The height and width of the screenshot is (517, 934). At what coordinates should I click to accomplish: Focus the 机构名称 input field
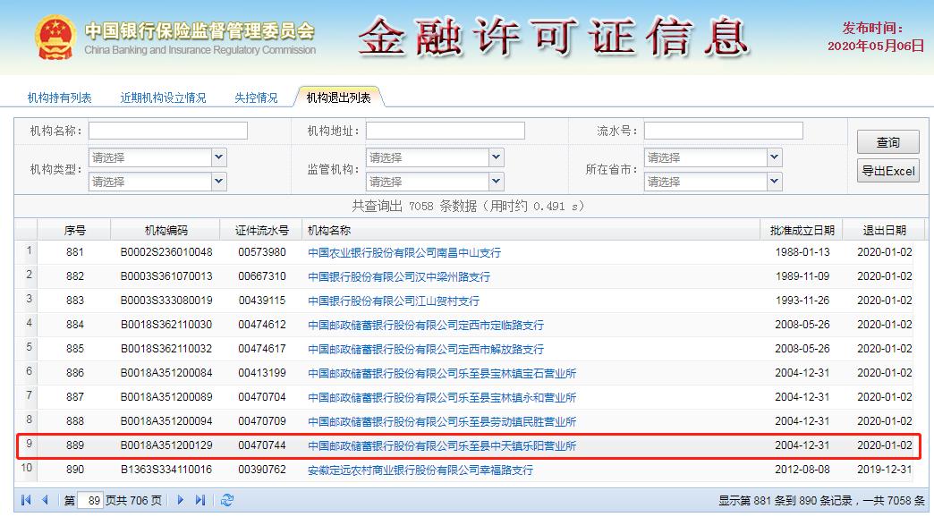pyautogui.click(x=167, y=131)
